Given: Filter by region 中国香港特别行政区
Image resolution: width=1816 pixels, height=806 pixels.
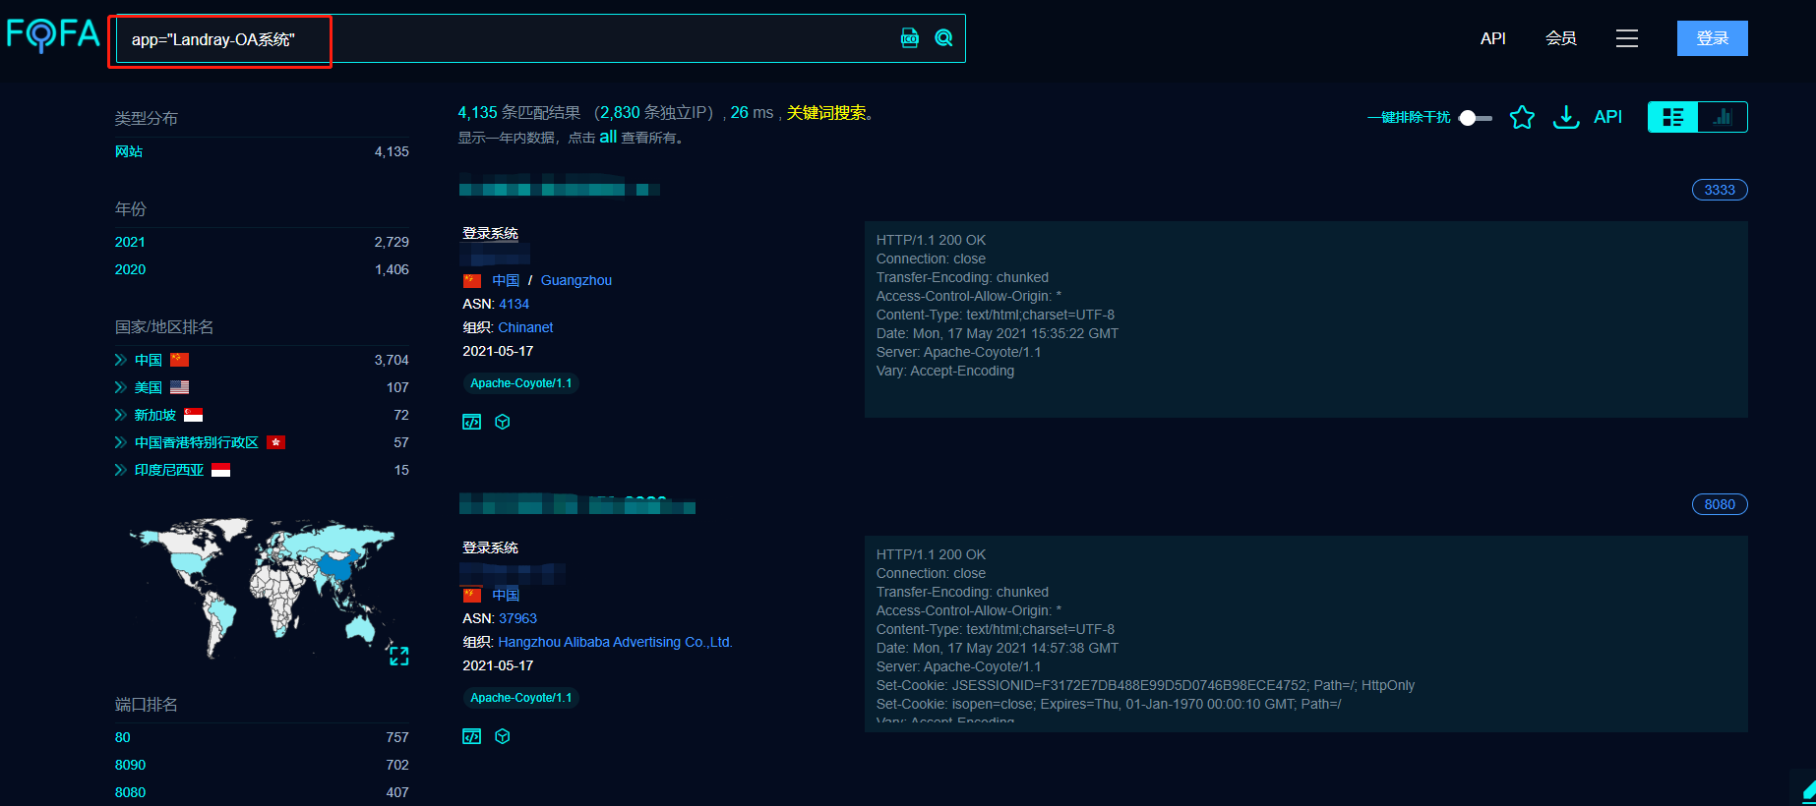Looking at the screenshot, I should point(197,442).
